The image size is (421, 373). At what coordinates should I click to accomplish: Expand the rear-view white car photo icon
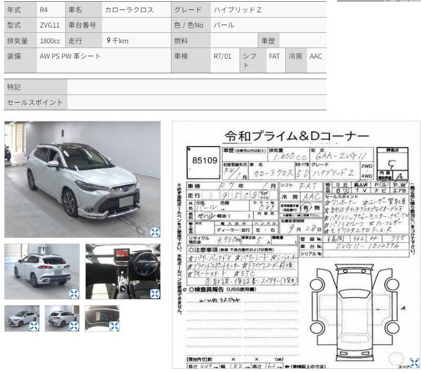pyautogui.click(x=74, y=294)
